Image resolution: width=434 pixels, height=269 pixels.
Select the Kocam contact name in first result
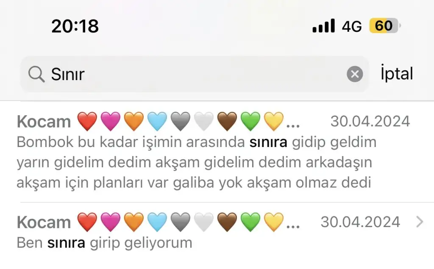(x=44, y=122)
